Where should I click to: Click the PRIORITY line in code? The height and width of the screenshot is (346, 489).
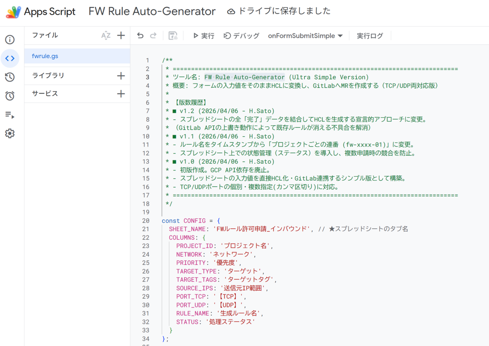209,263
